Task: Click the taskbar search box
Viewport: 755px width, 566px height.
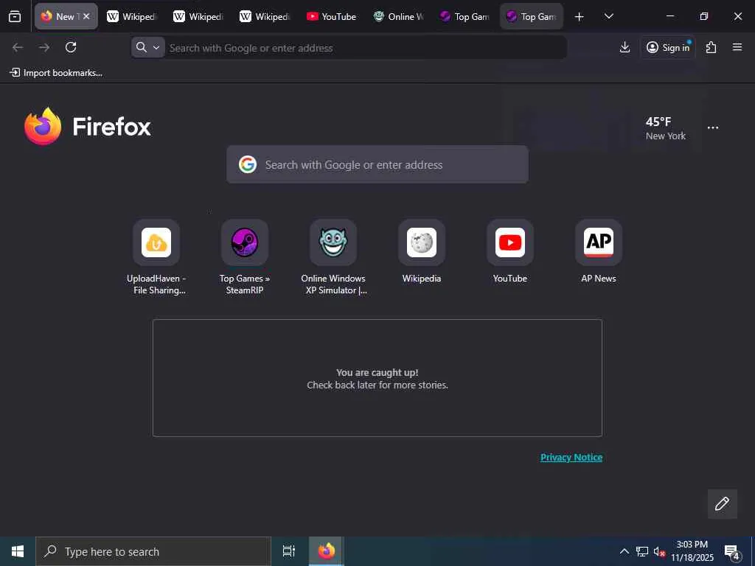Action: tap(153, 551)
